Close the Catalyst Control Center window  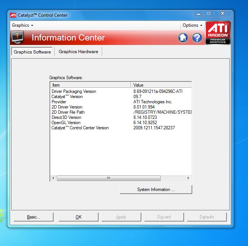coord(223,14)
